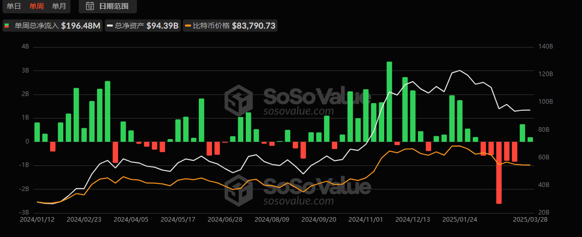Click the $94.39B total net assets value

click(x=162, y=26)
